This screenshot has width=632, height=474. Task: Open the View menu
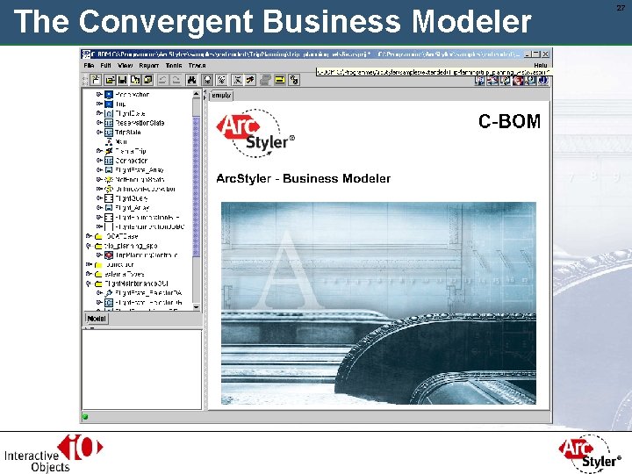point(125,65)
